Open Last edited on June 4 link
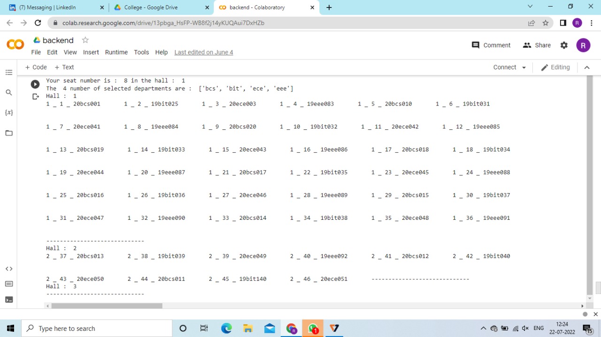Image resolution: width=601 pixels, height=337 pixels. tap(203, 52)
